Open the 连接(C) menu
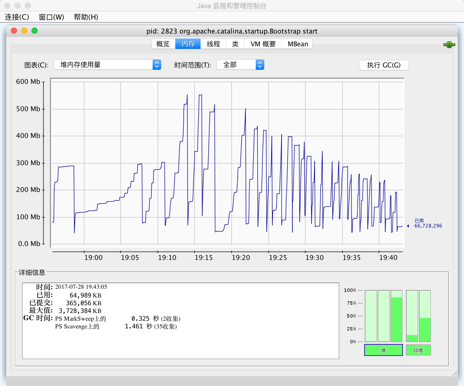This screenshot has height=386, width=464. [x=17, y=17]
